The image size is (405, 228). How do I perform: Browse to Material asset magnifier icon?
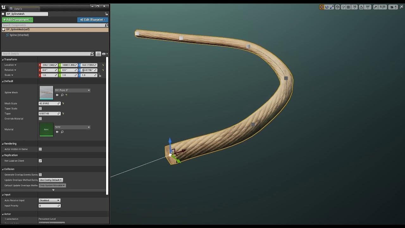(x=62, y=132)
